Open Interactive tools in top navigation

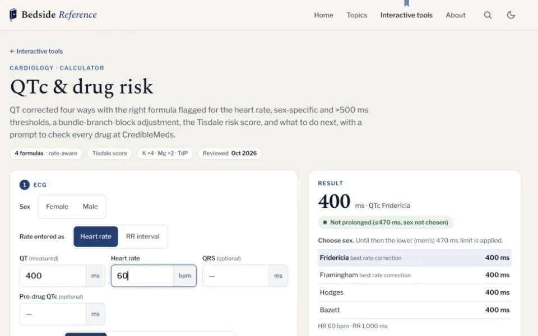pyautogui.click(x=406, y=15)
